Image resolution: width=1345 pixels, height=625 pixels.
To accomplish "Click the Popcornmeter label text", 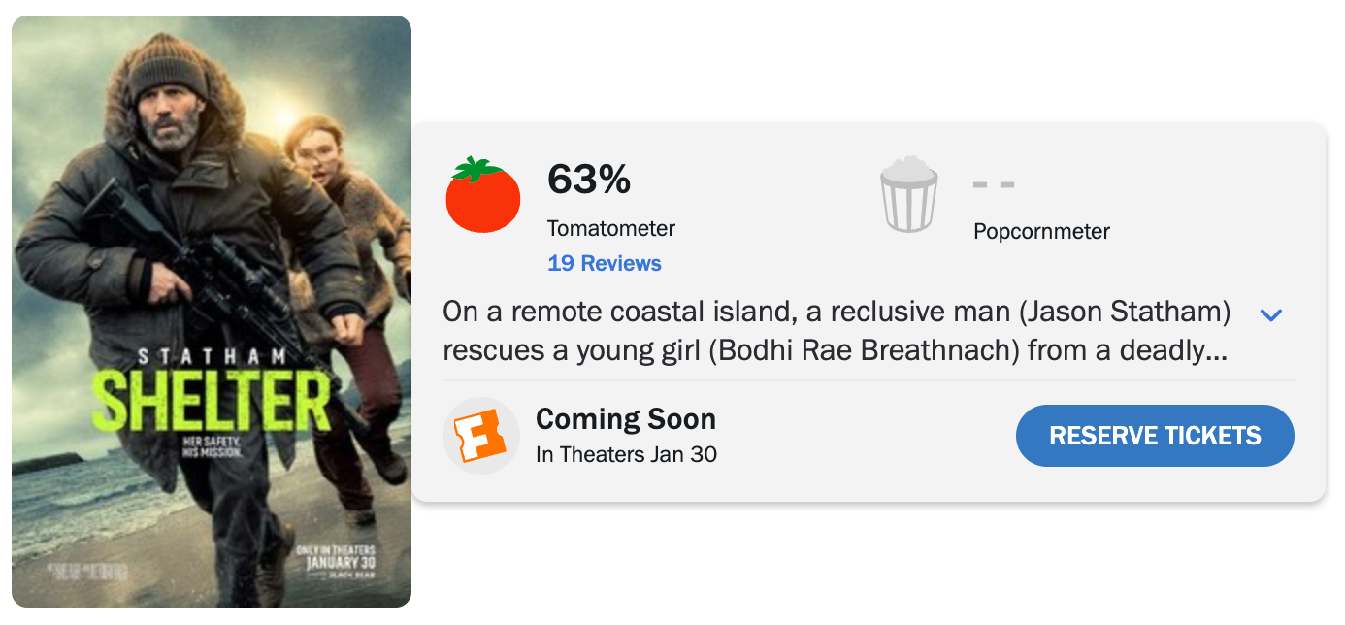I will pos(1041,231).
